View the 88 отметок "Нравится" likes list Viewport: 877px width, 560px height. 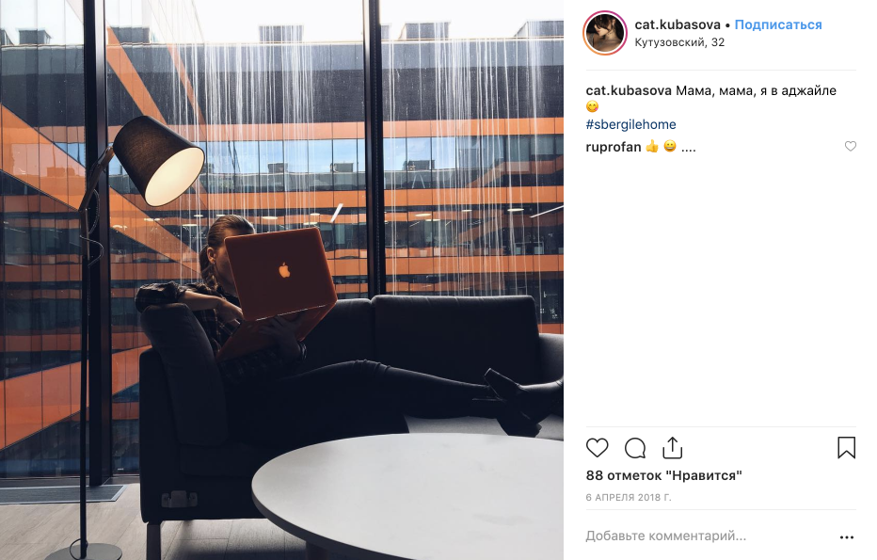(664, 475)
